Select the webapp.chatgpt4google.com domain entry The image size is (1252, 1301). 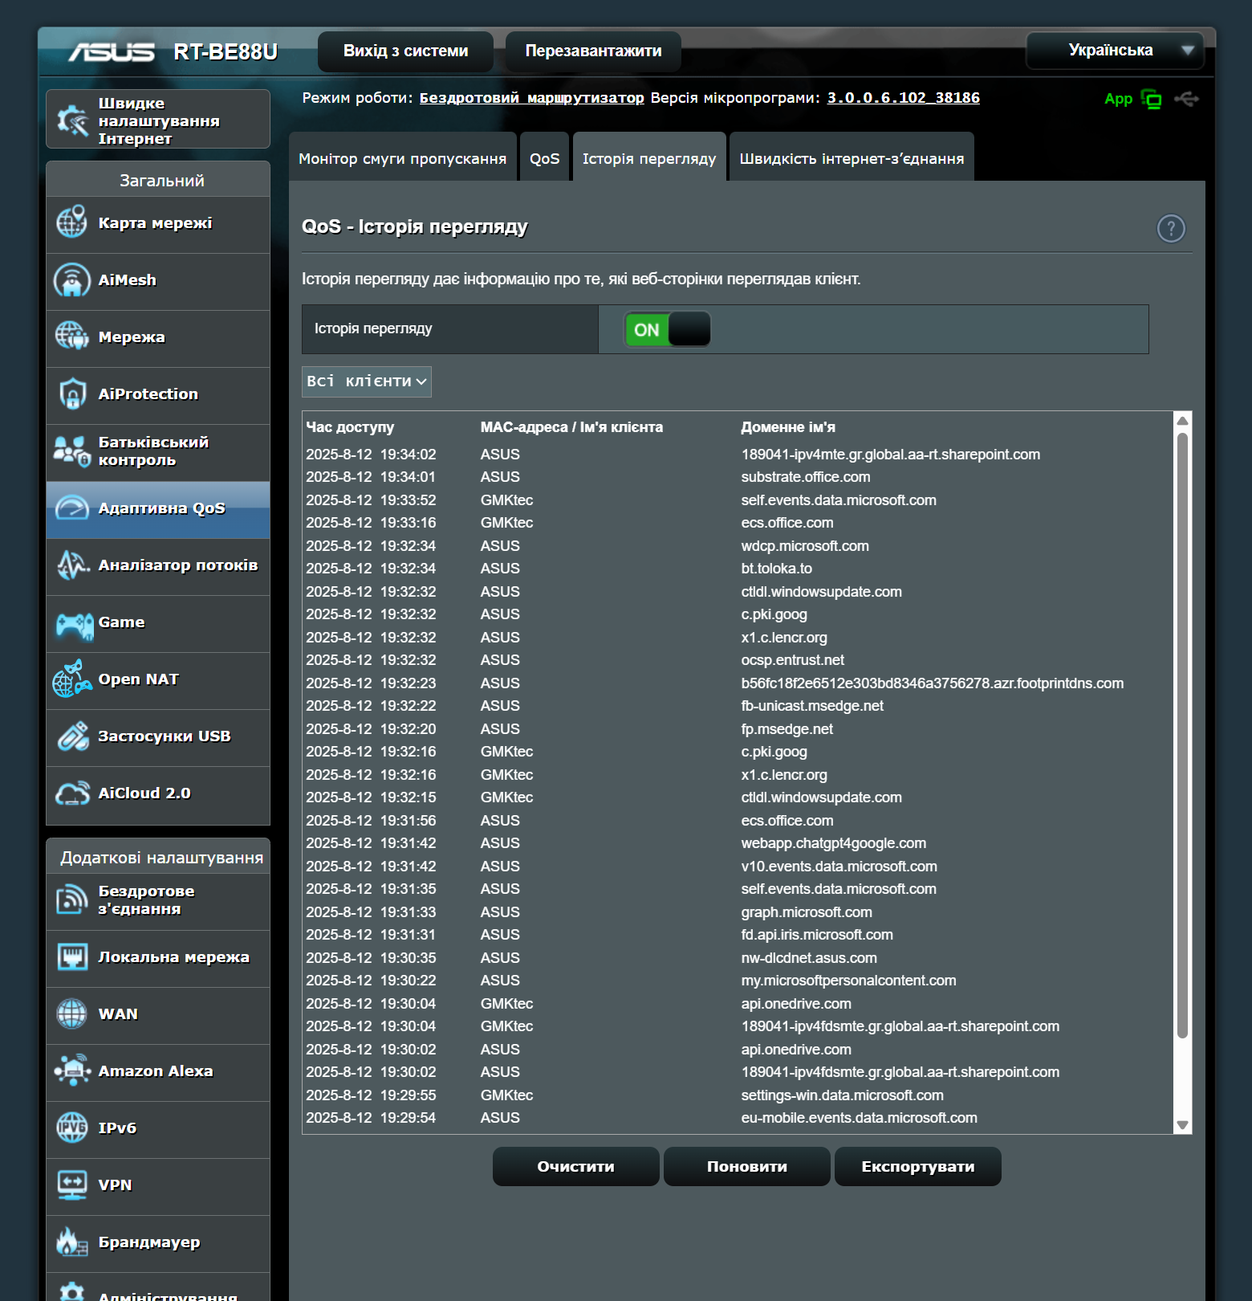click(834, 843)
